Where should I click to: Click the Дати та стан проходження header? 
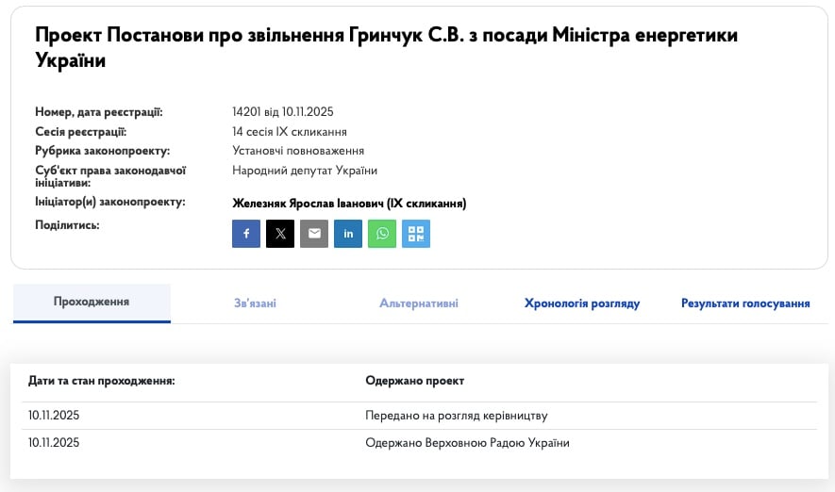102,381
